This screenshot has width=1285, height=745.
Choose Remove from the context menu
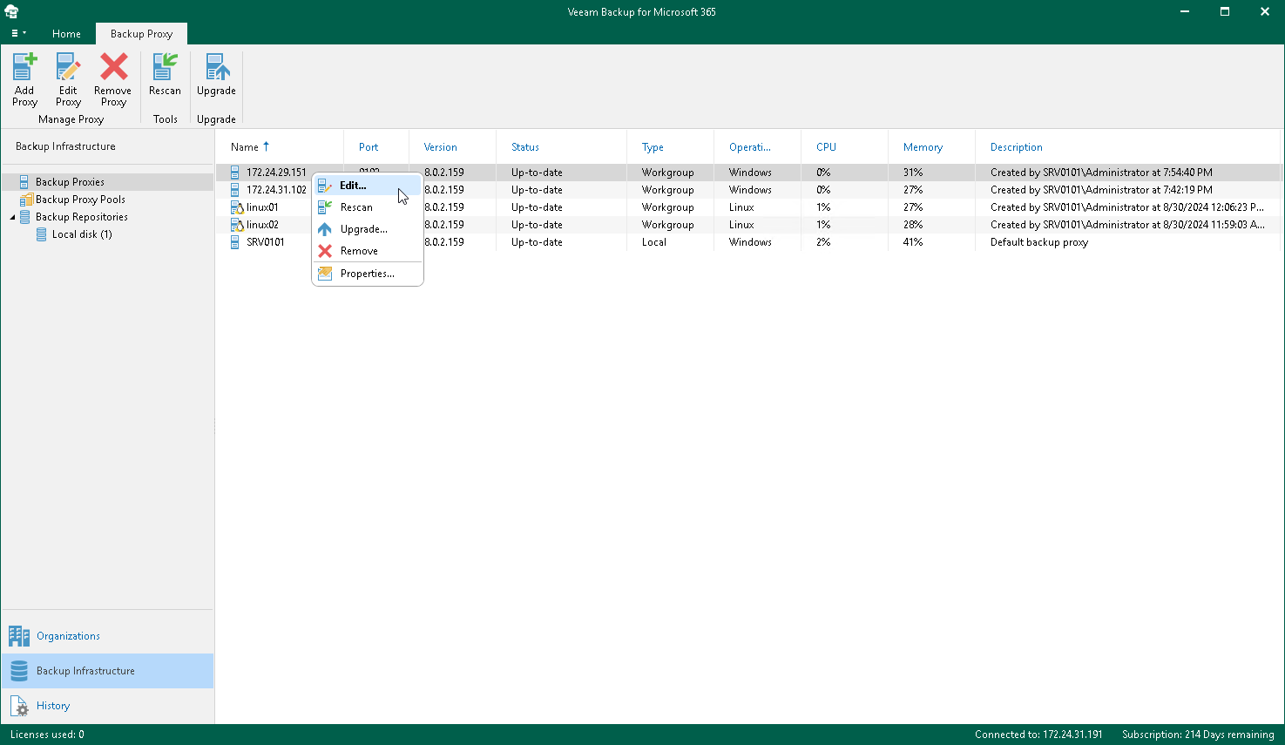(368, 251)
